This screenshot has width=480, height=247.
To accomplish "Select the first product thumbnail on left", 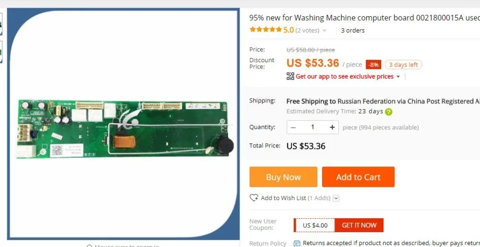I will (1, 24).
